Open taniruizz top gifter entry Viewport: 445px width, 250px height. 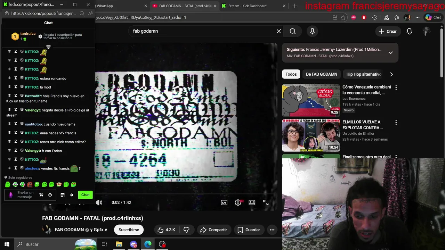point(24,36)
